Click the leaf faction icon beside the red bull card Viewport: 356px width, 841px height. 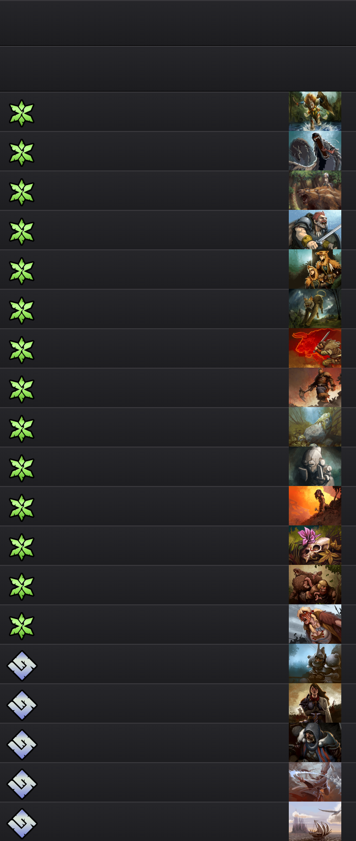click(x=22, y=350)
